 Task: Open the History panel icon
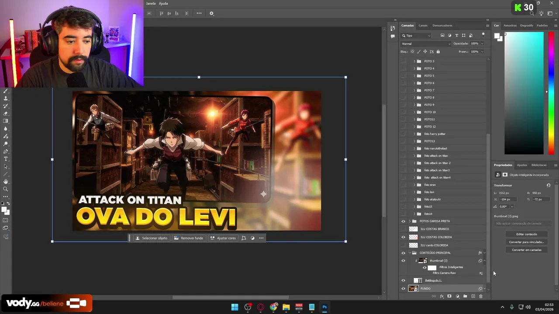(393, 28)
